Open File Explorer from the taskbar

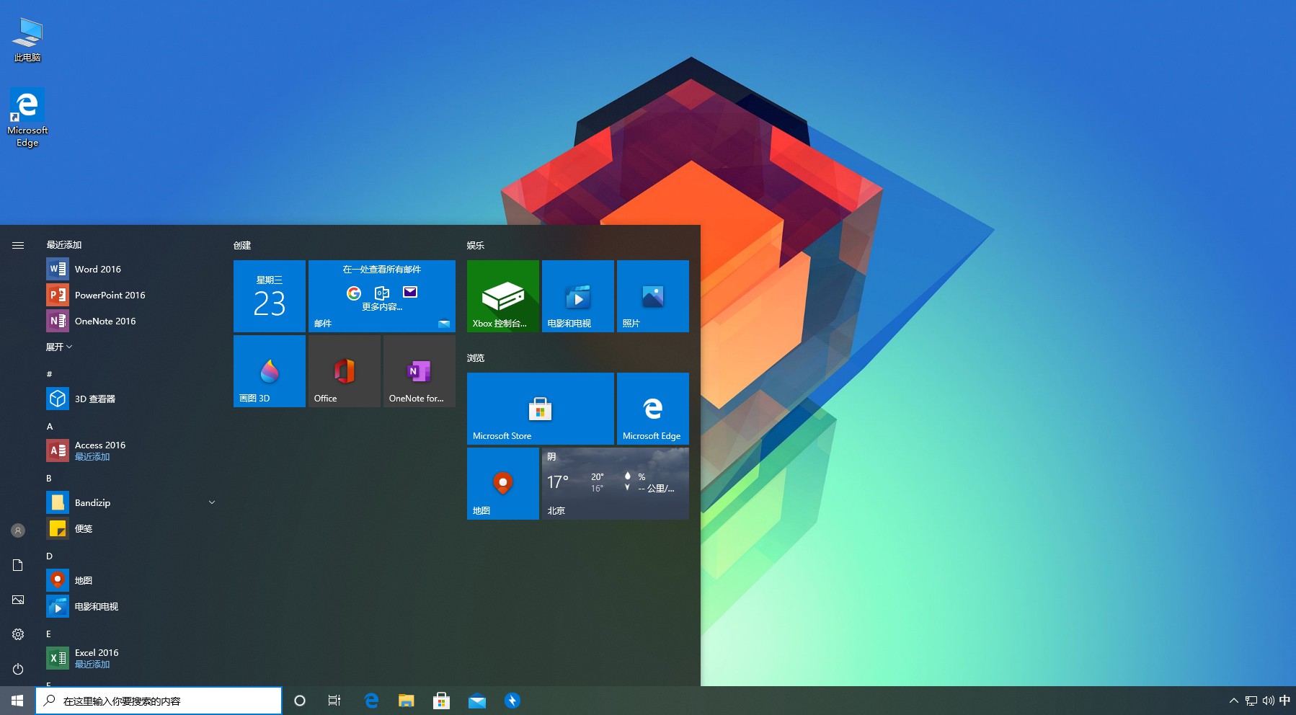point(407,701)
